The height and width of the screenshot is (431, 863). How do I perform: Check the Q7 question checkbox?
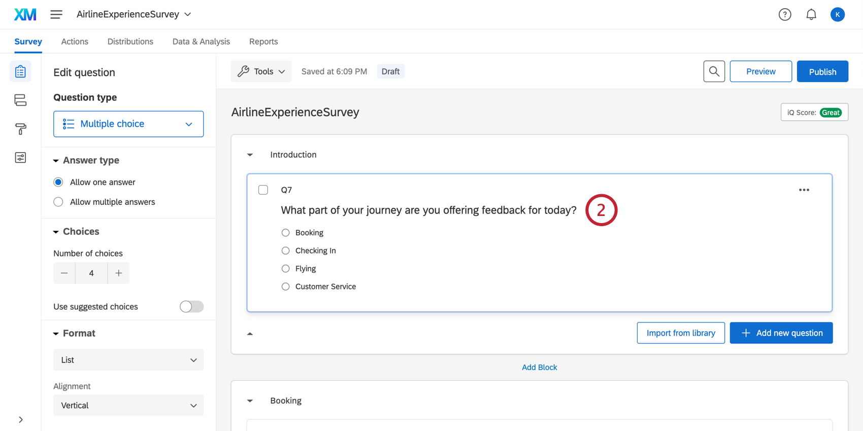263,190
